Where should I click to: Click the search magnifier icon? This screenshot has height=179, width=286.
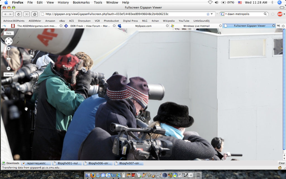265,14
